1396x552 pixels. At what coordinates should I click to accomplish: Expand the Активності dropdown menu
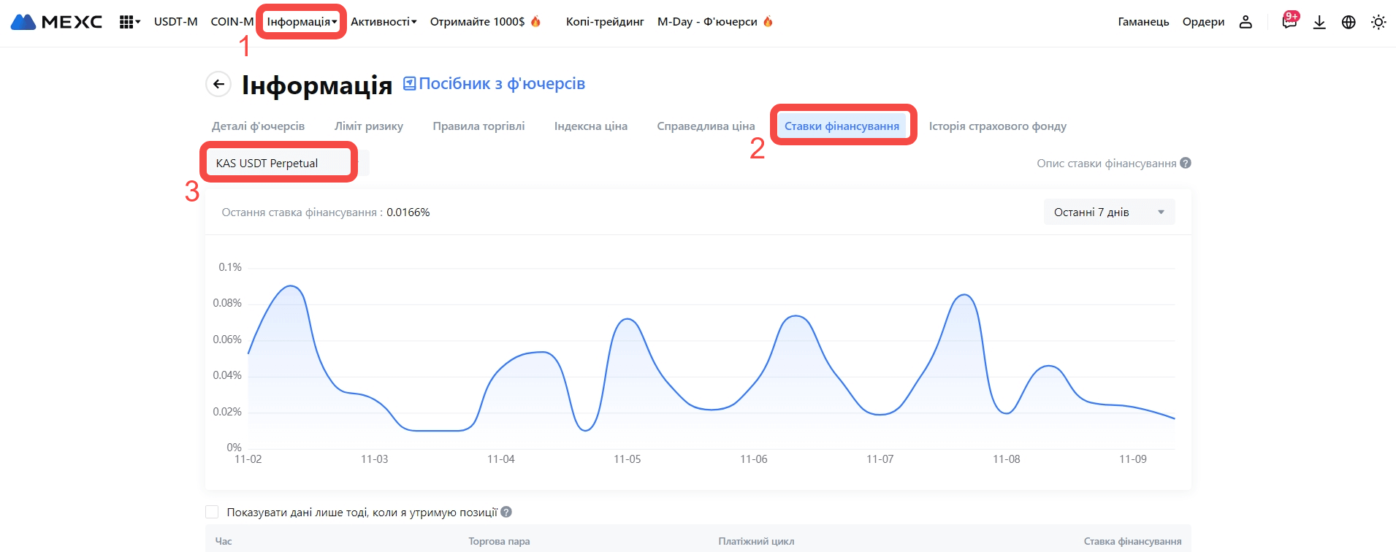coord(384,22)
